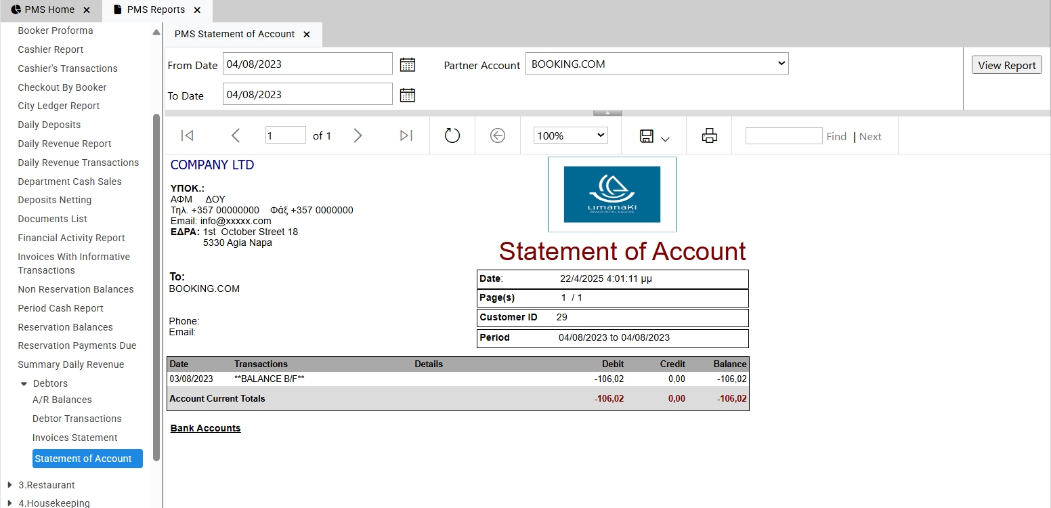Viewport: 1051px width, 508px height.
Task: Switch to the PMS Home tab
Action: (x=50, y=10)
